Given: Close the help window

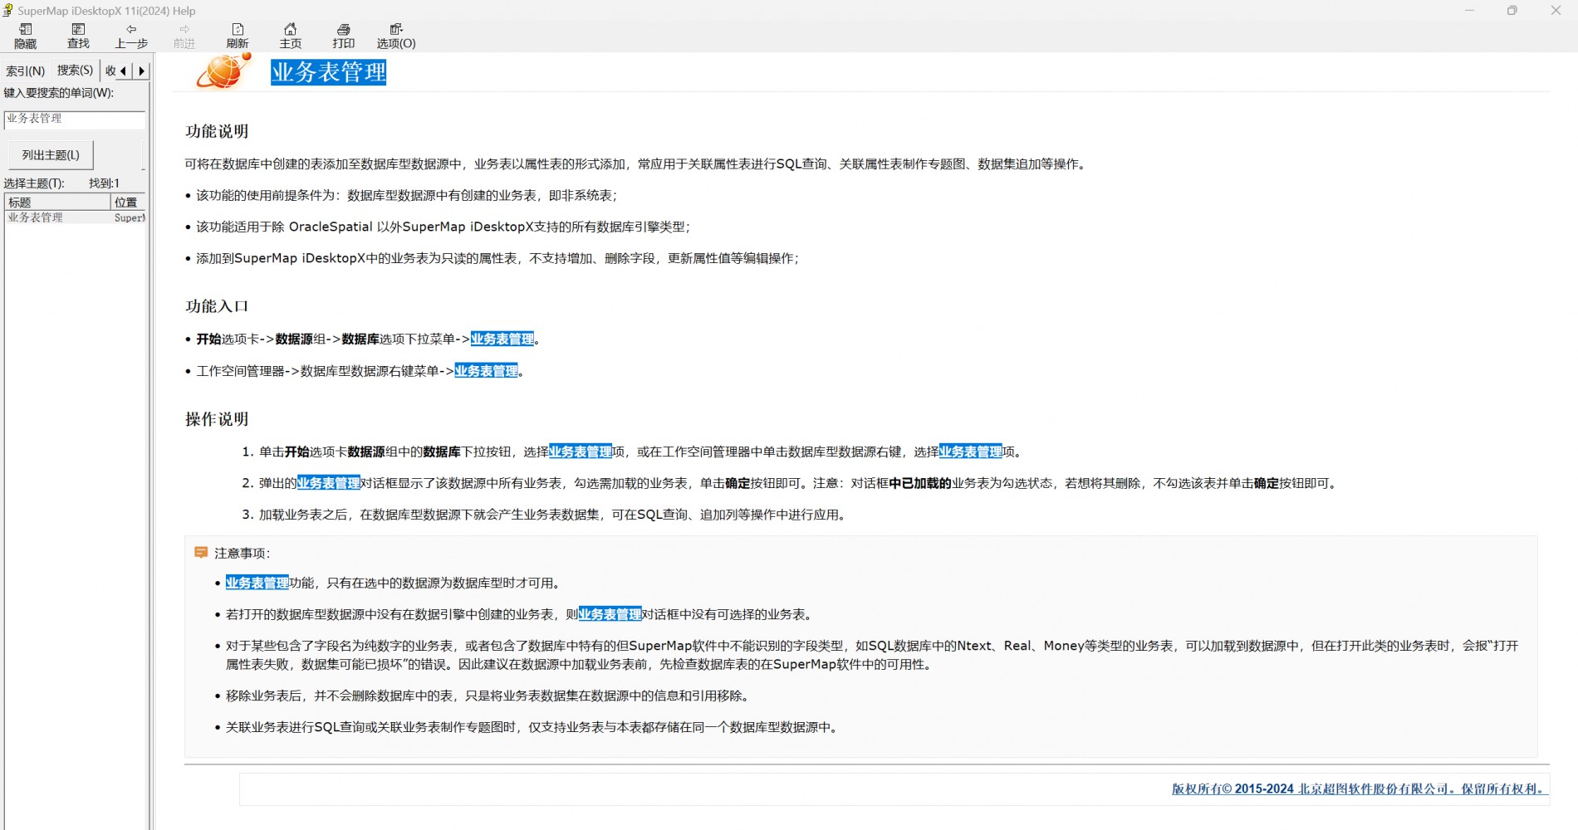Looking at the screenshot, I should coord(1556,11).
